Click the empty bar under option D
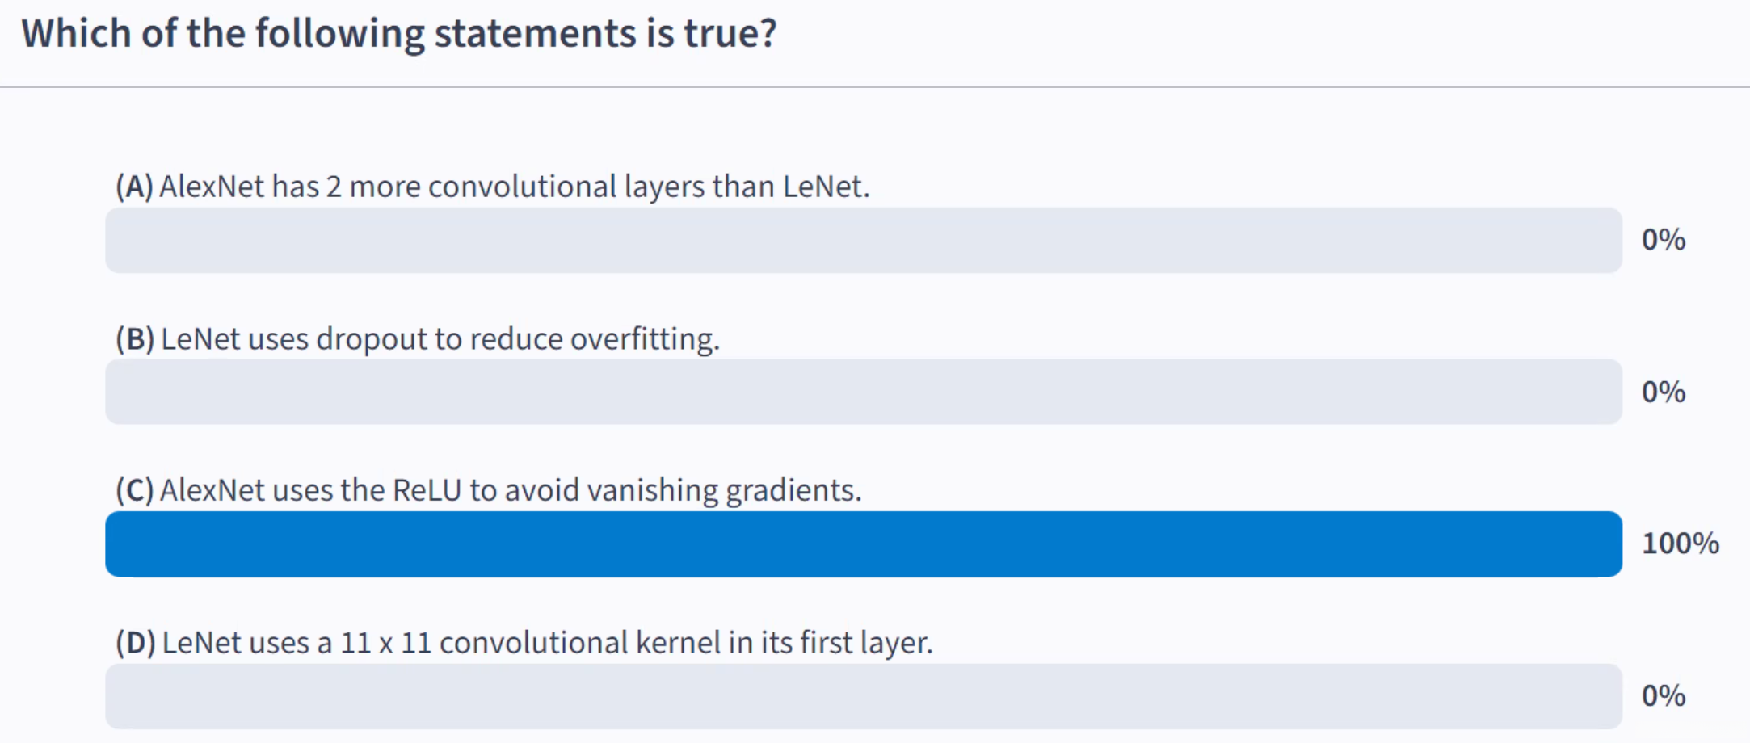Image resolution: width=1750 pixels, height=743 pixels. tap(863, 696)
